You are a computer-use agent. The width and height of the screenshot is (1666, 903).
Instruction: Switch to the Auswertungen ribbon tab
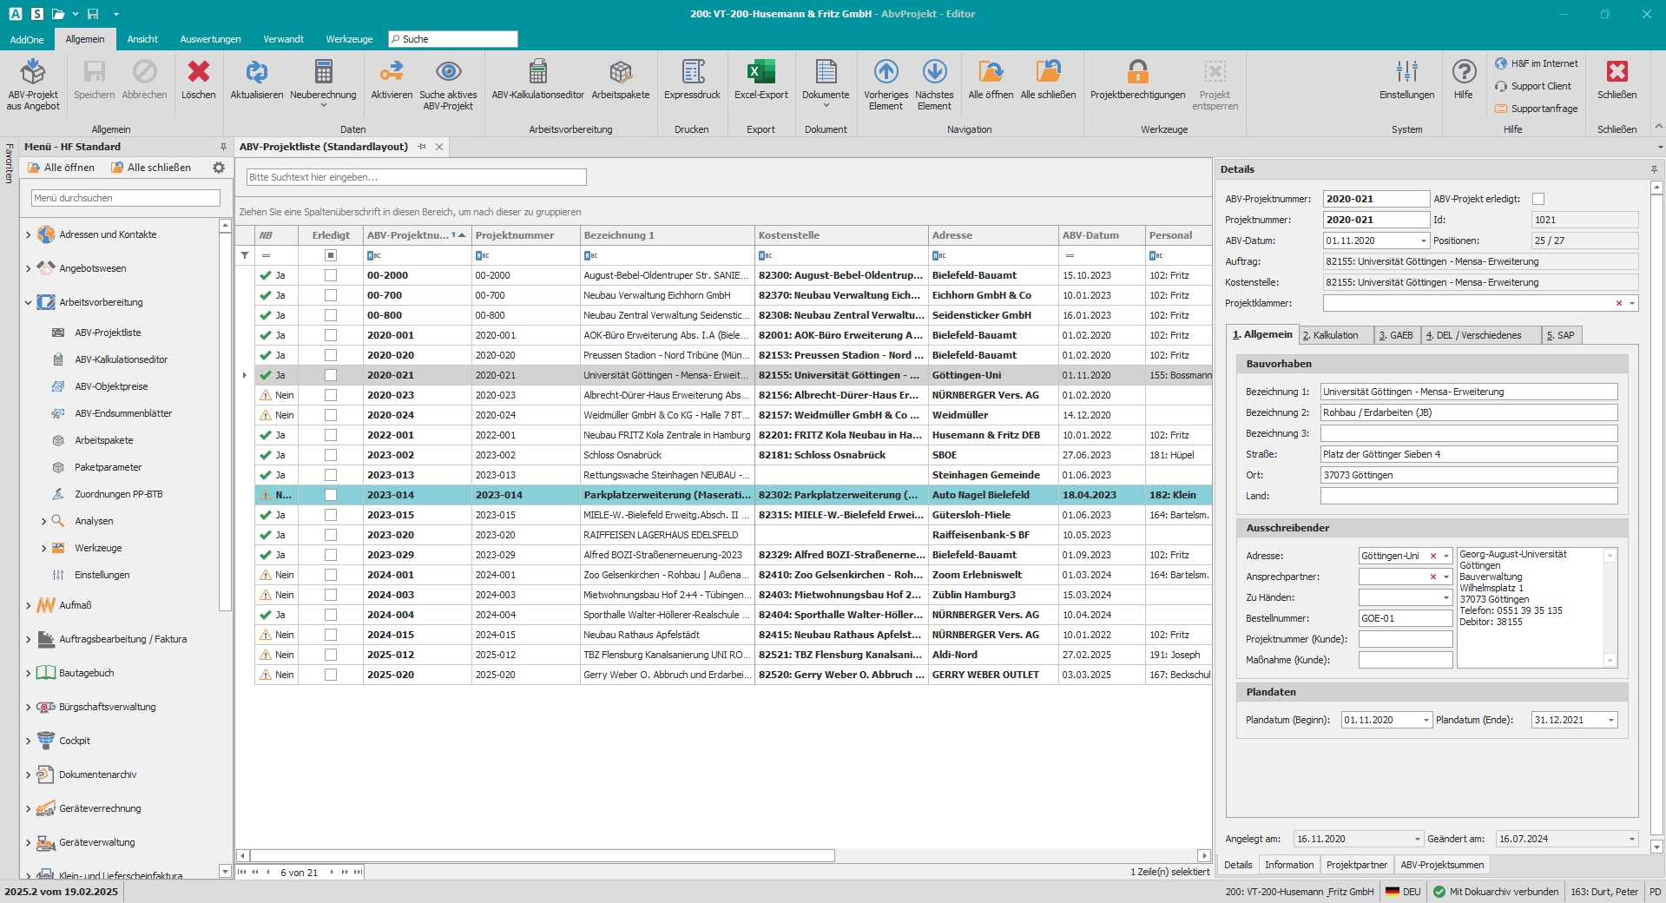[210, 39]
